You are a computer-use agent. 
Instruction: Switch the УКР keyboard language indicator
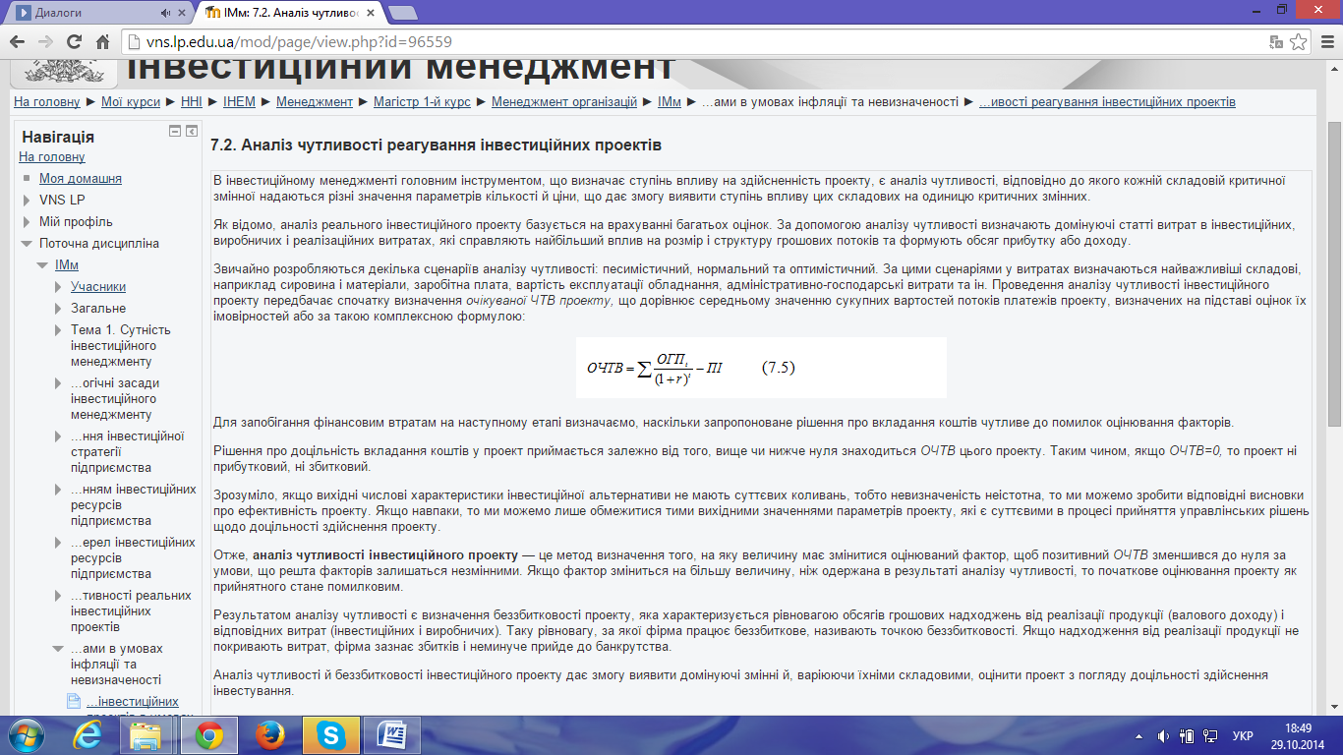click(x=1243, y=735)
